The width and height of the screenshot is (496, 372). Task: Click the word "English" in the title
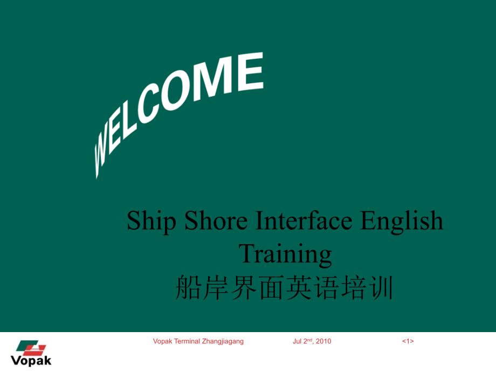pos(401,222)
